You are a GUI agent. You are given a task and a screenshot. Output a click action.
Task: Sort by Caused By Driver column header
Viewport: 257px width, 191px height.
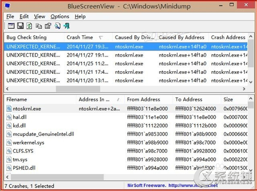pyautogui.click(x=134, y=37)
